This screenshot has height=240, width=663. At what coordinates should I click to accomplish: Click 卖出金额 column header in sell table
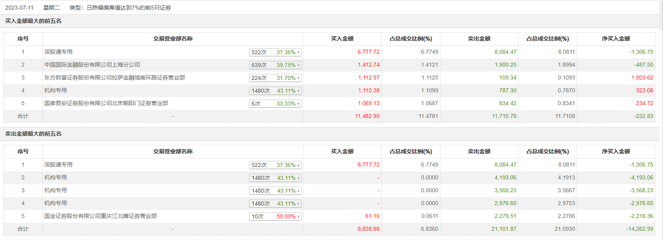479,151
